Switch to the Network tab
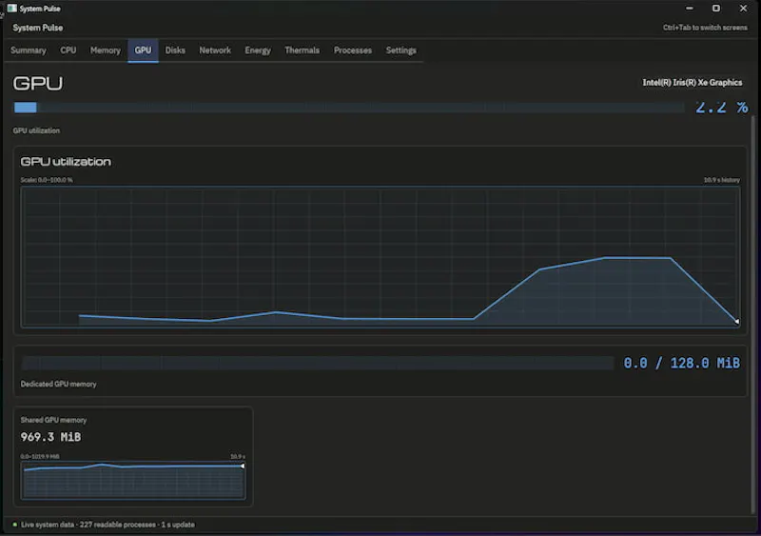 pyautogui.click(x=215, y=50)
